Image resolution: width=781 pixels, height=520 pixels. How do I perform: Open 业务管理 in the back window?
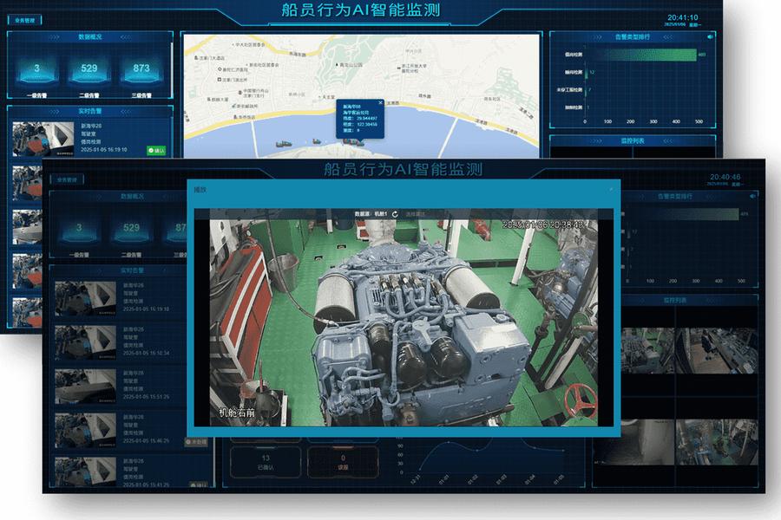25,21
